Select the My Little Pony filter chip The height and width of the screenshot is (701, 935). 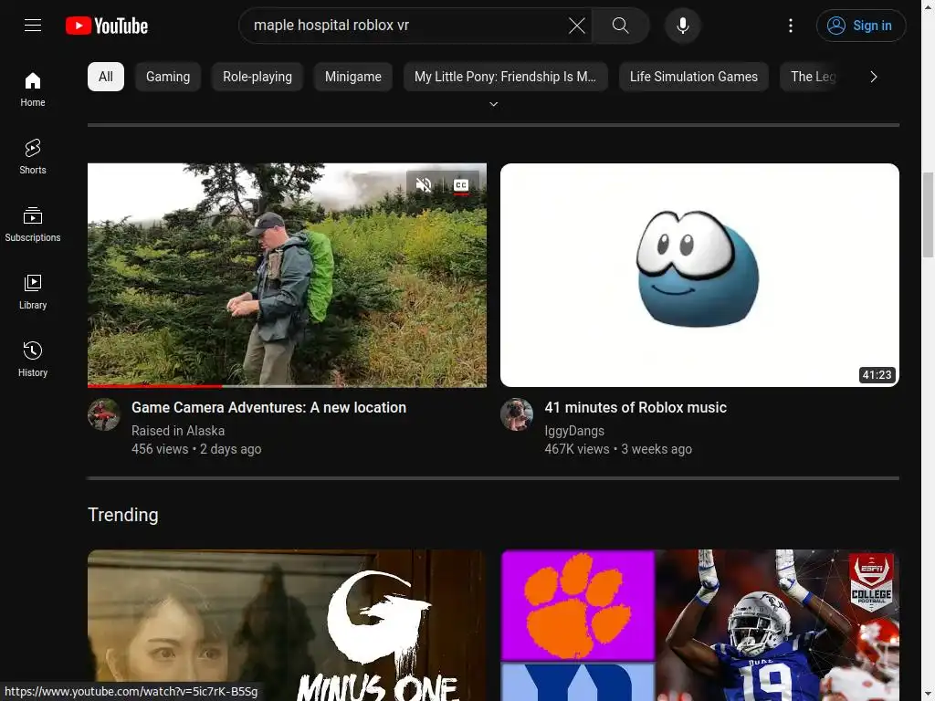506,77
